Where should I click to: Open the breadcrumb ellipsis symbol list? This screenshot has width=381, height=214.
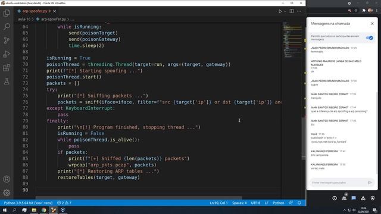point(72,19)
